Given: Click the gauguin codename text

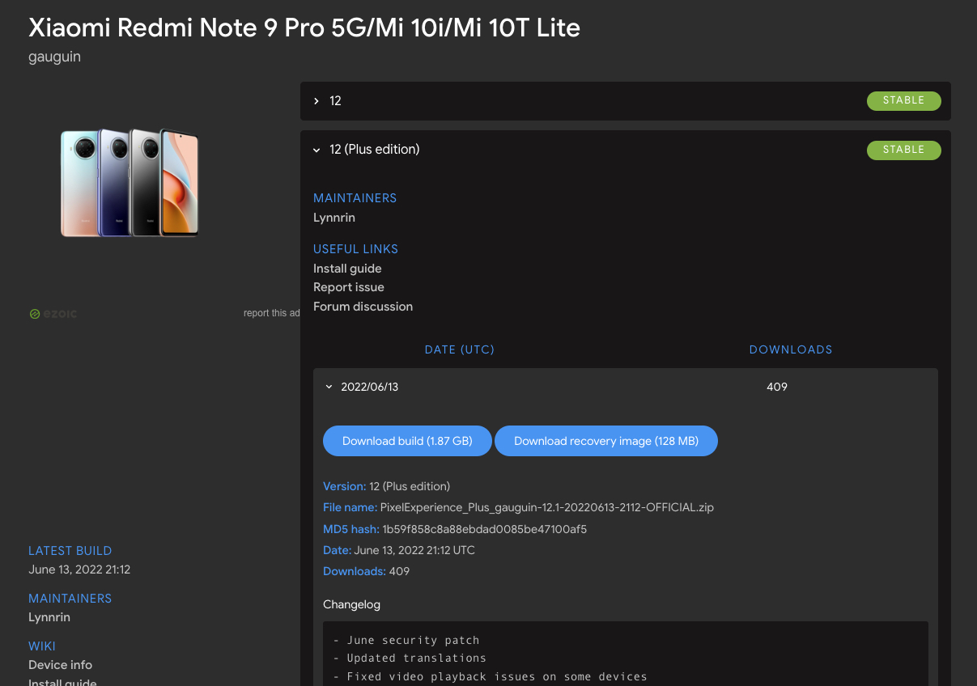Looking at the screenshot, I should pyautogui.click(x=54, y=57).
